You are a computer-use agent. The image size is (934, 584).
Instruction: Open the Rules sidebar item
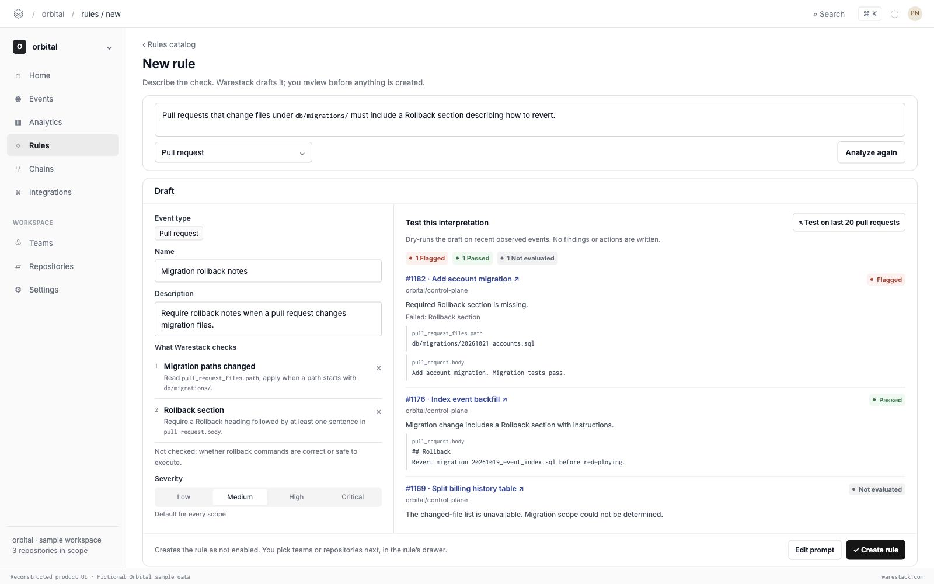(x=62, y=145)
